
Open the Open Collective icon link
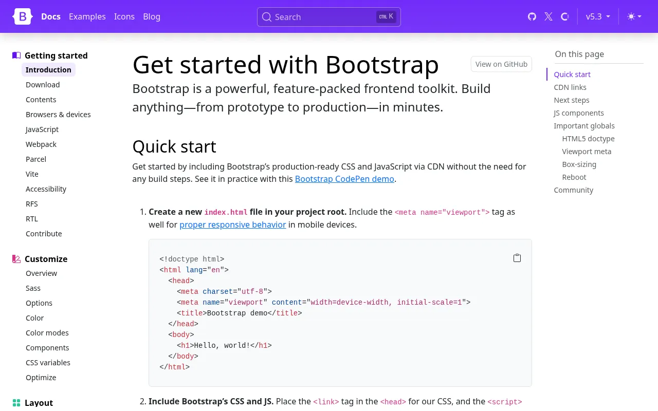(565, 16)
